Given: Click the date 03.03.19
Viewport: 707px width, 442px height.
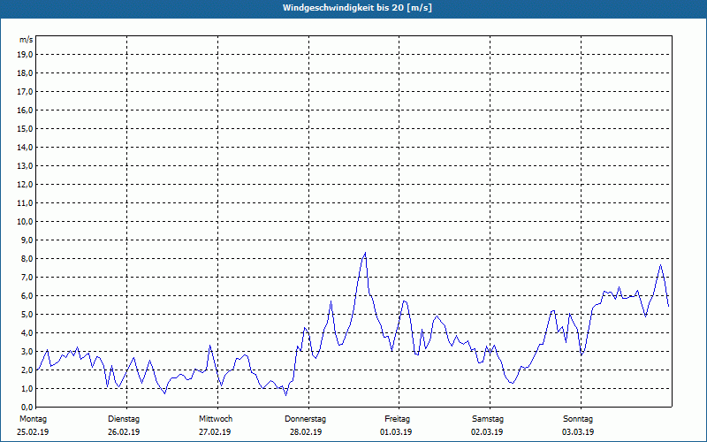Looking at the screenshot, I should point(578,432).
